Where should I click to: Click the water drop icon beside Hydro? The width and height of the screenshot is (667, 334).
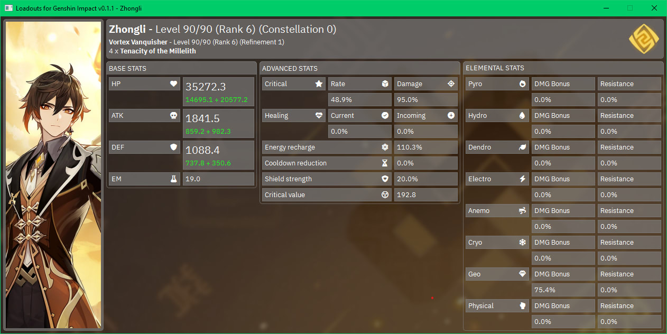522,116
